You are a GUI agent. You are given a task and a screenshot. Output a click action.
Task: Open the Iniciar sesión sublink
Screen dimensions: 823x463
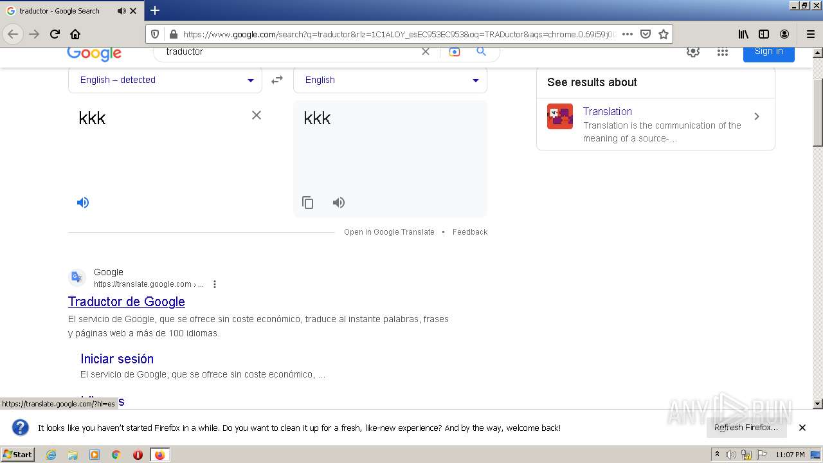[117, 359]
